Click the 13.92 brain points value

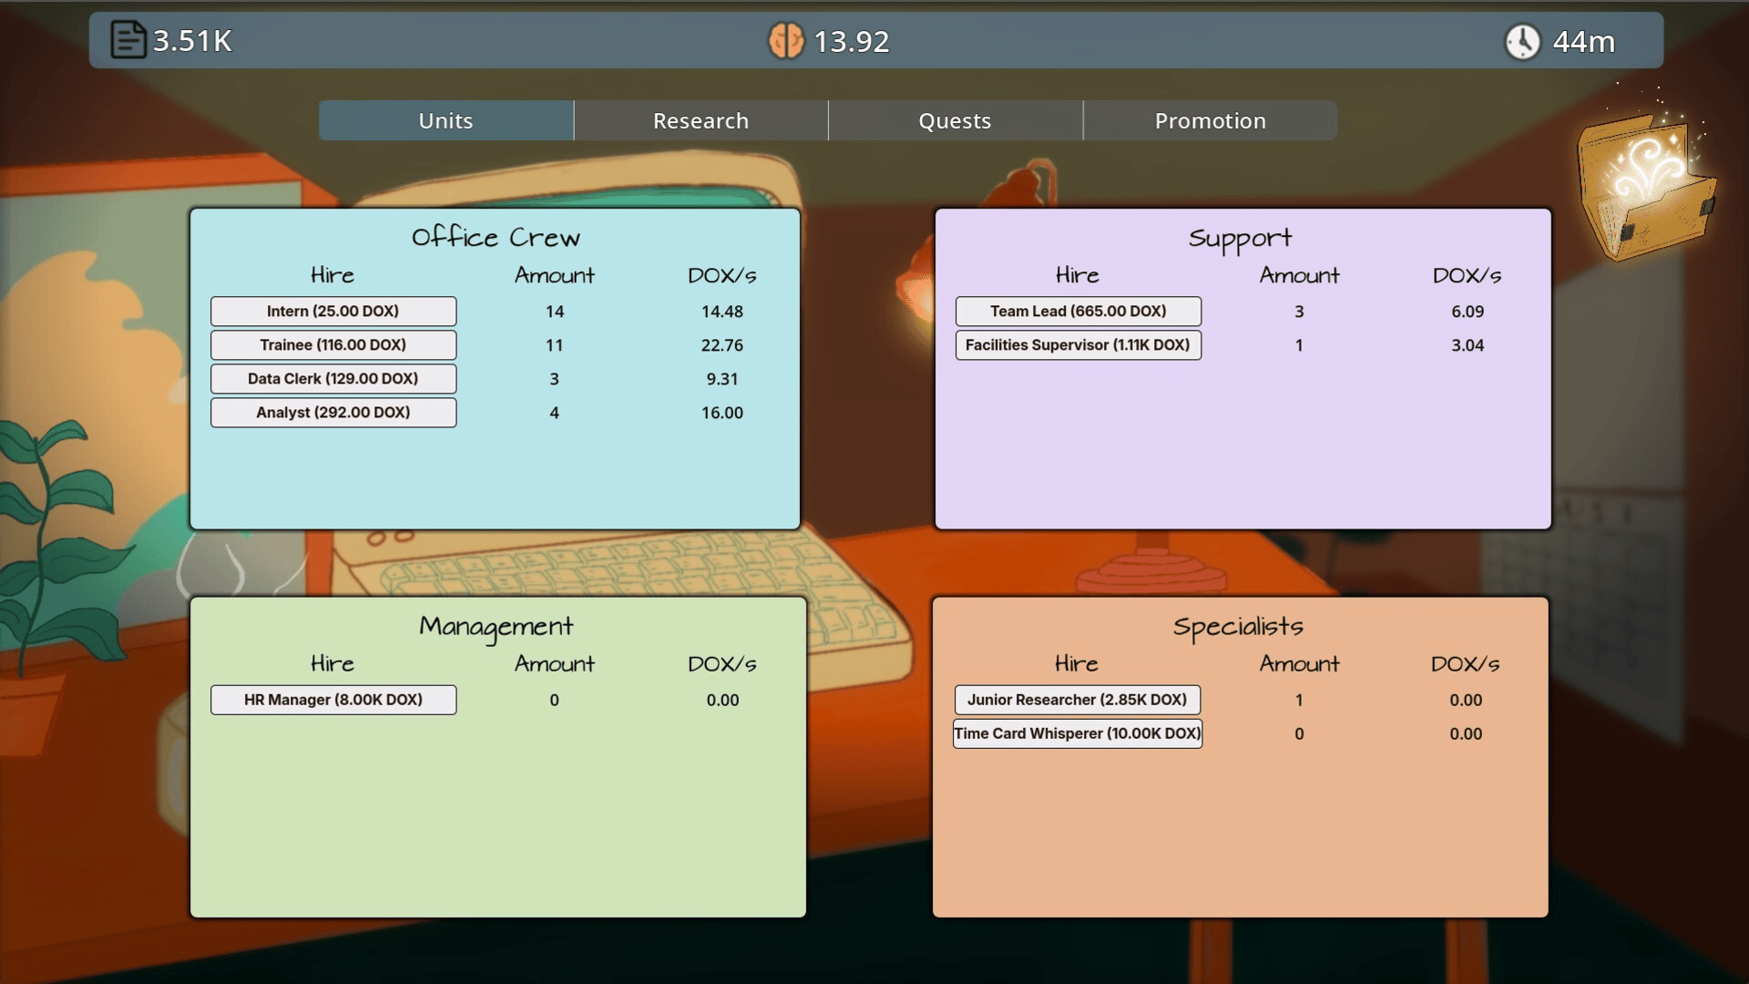tap(851, 41)
